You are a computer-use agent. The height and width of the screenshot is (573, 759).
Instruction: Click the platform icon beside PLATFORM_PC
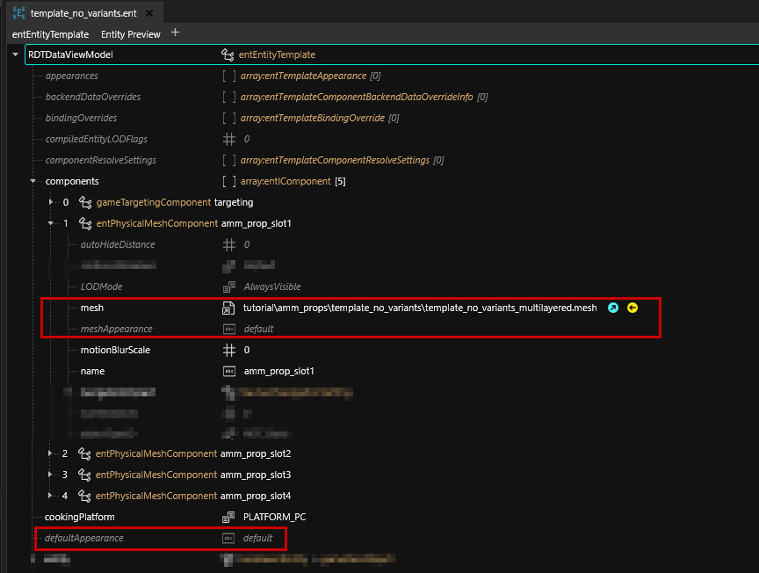tap(228, 517)
